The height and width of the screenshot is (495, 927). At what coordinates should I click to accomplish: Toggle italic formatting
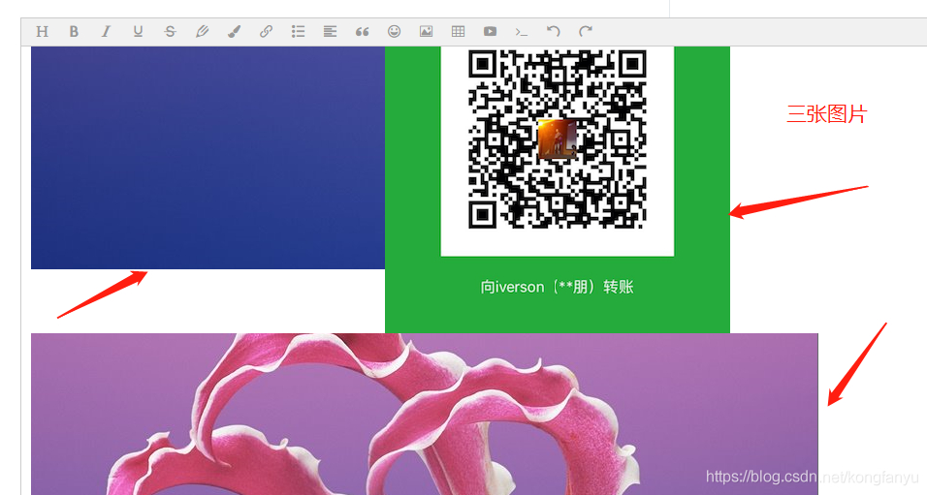[x=106, y=31]
